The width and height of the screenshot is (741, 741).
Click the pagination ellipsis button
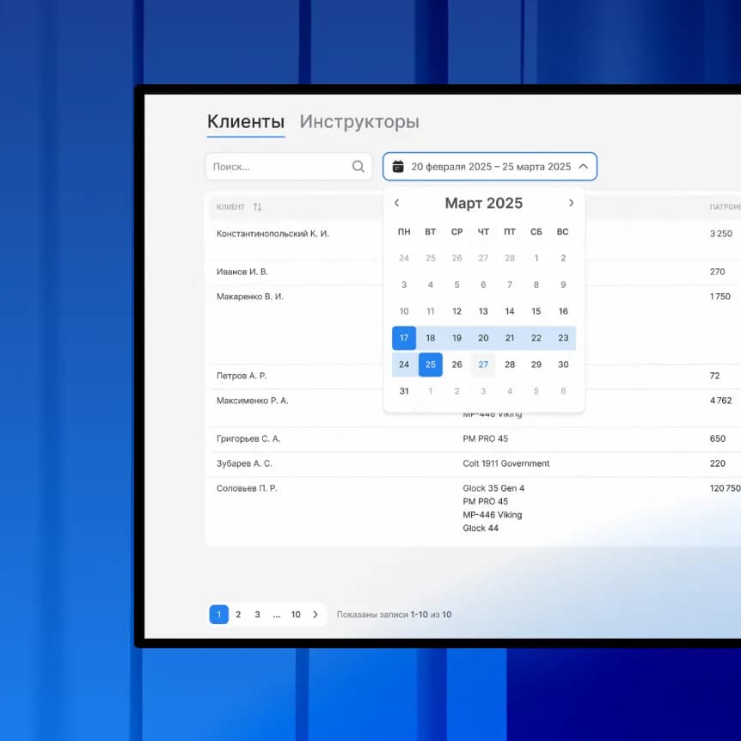click(x=276, y=615)
